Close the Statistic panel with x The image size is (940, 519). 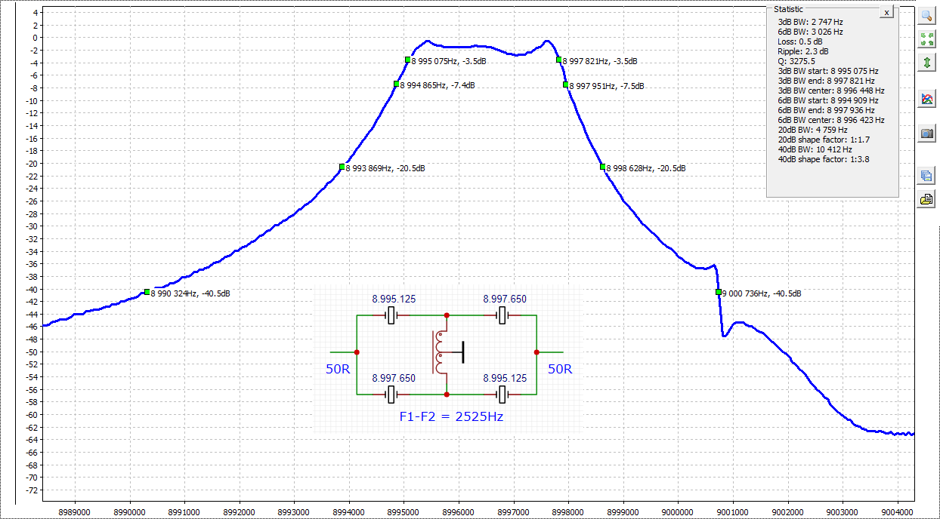pos(886,13)
